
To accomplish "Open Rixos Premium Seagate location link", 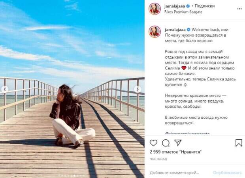I will (x=183, y=12).
